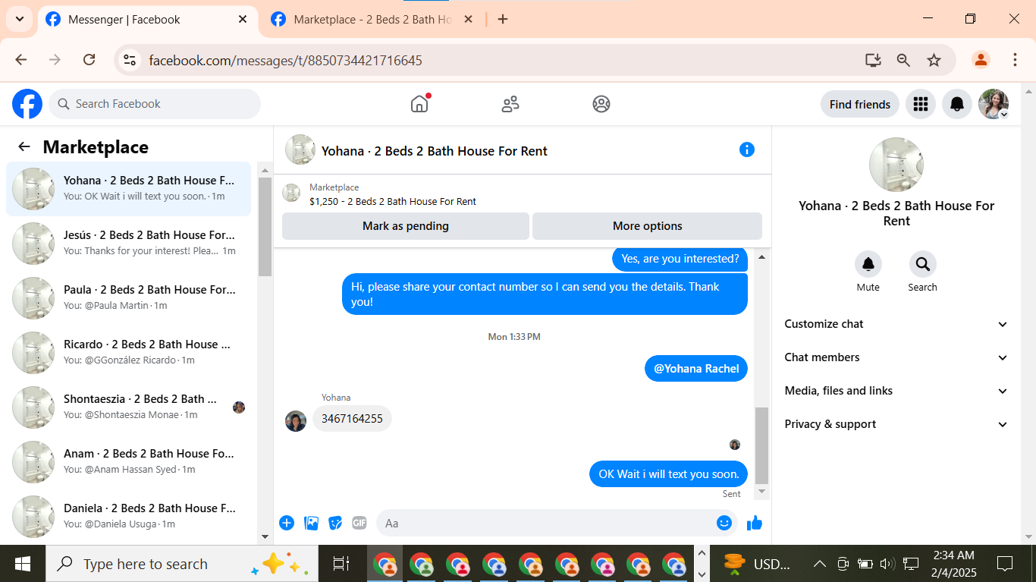Open Windows Task View icon
Image resolution: width=1036 pixels, height=582 pixels.
pos(341,564)
